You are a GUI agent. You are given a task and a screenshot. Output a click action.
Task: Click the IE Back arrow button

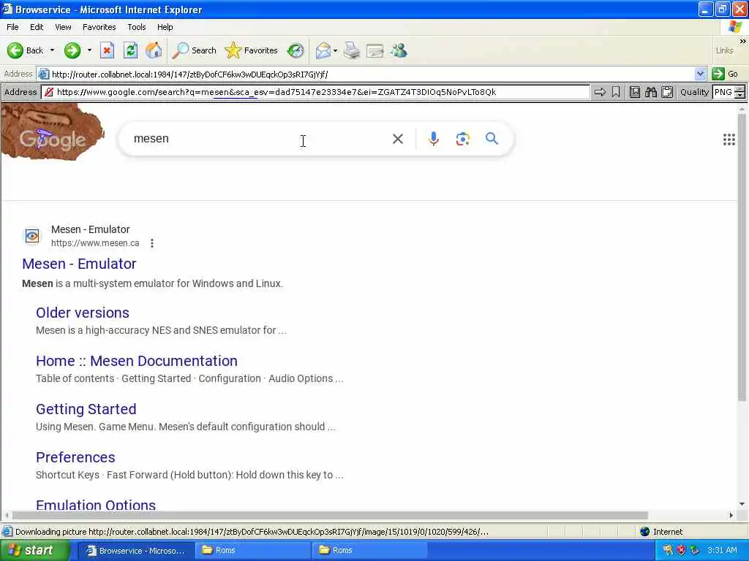click(26, 50)
